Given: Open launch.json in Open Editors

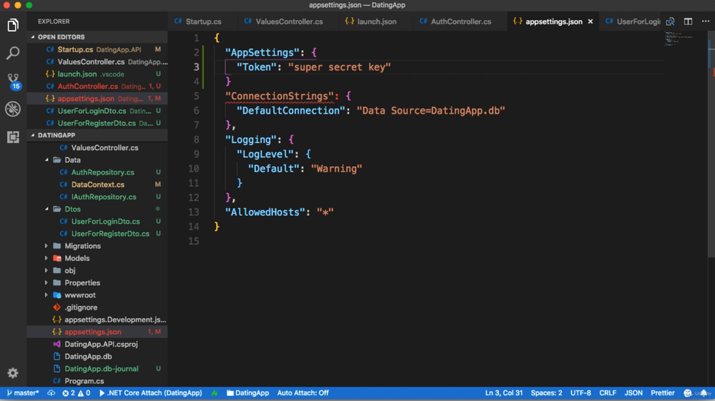Looking at the screenshot, I should [97, 74].
